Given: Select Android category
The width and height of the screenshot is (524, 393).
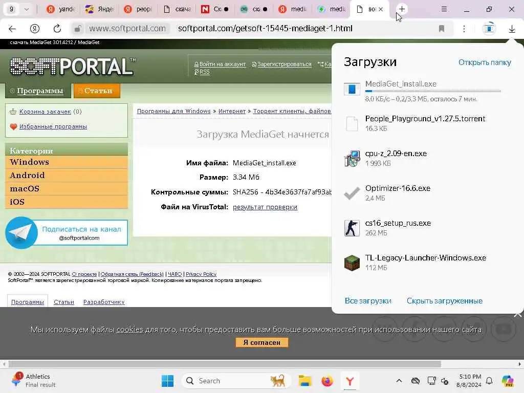Looking at the screenshot, I should (67, 176).
